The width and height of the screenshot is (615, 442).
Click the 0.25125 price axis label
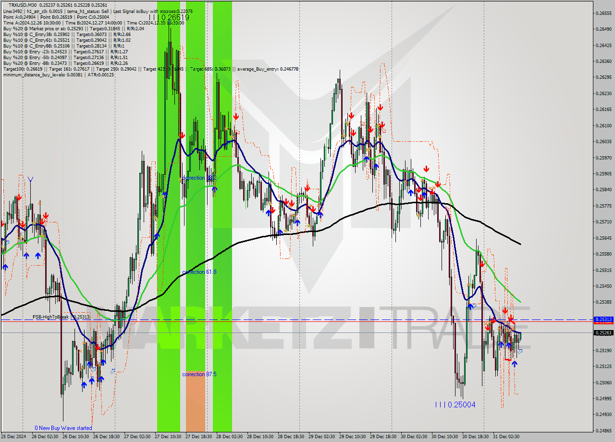603,367
